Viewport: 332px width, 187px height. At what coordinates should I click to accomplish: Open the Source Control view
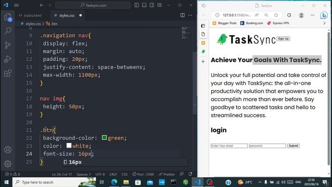[x=8, y=45]
